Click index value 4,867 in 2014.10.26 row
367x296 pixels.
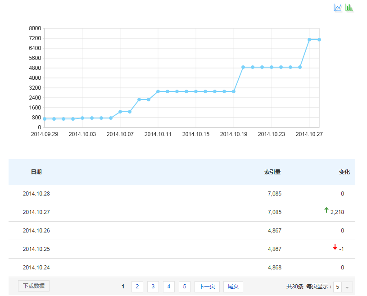pyautogui.click(x=275, y=231)
